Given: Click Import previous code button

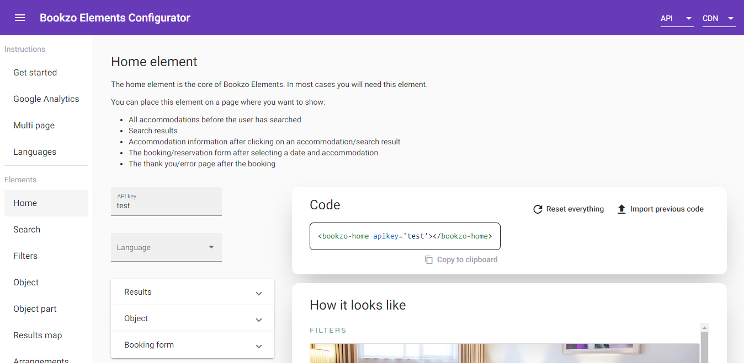Looking at the screenshot, I should coord(660,209).
